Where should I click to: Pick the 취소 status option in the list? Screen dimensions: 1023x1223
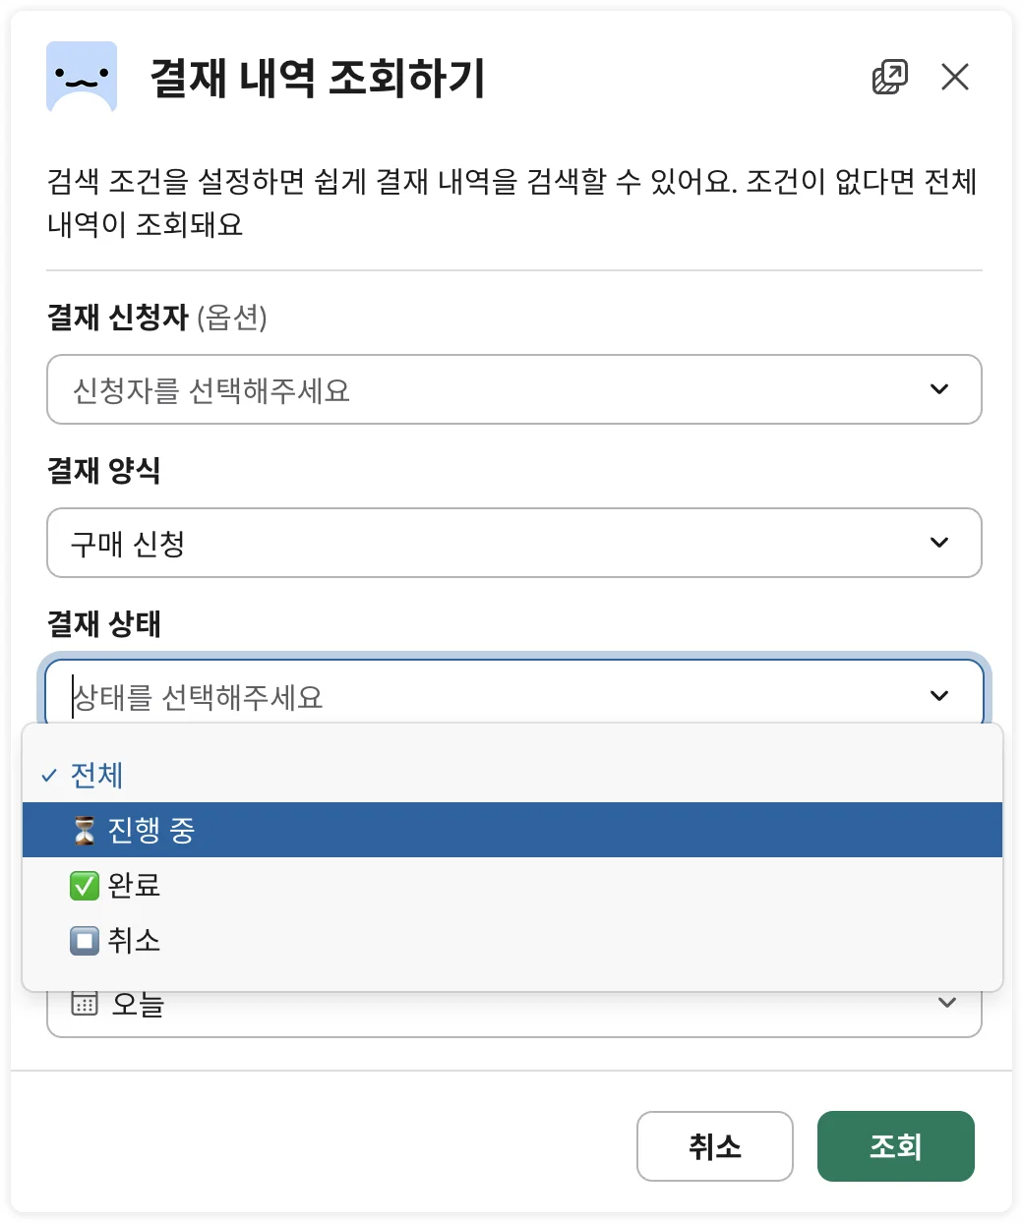tap(134, 941)
